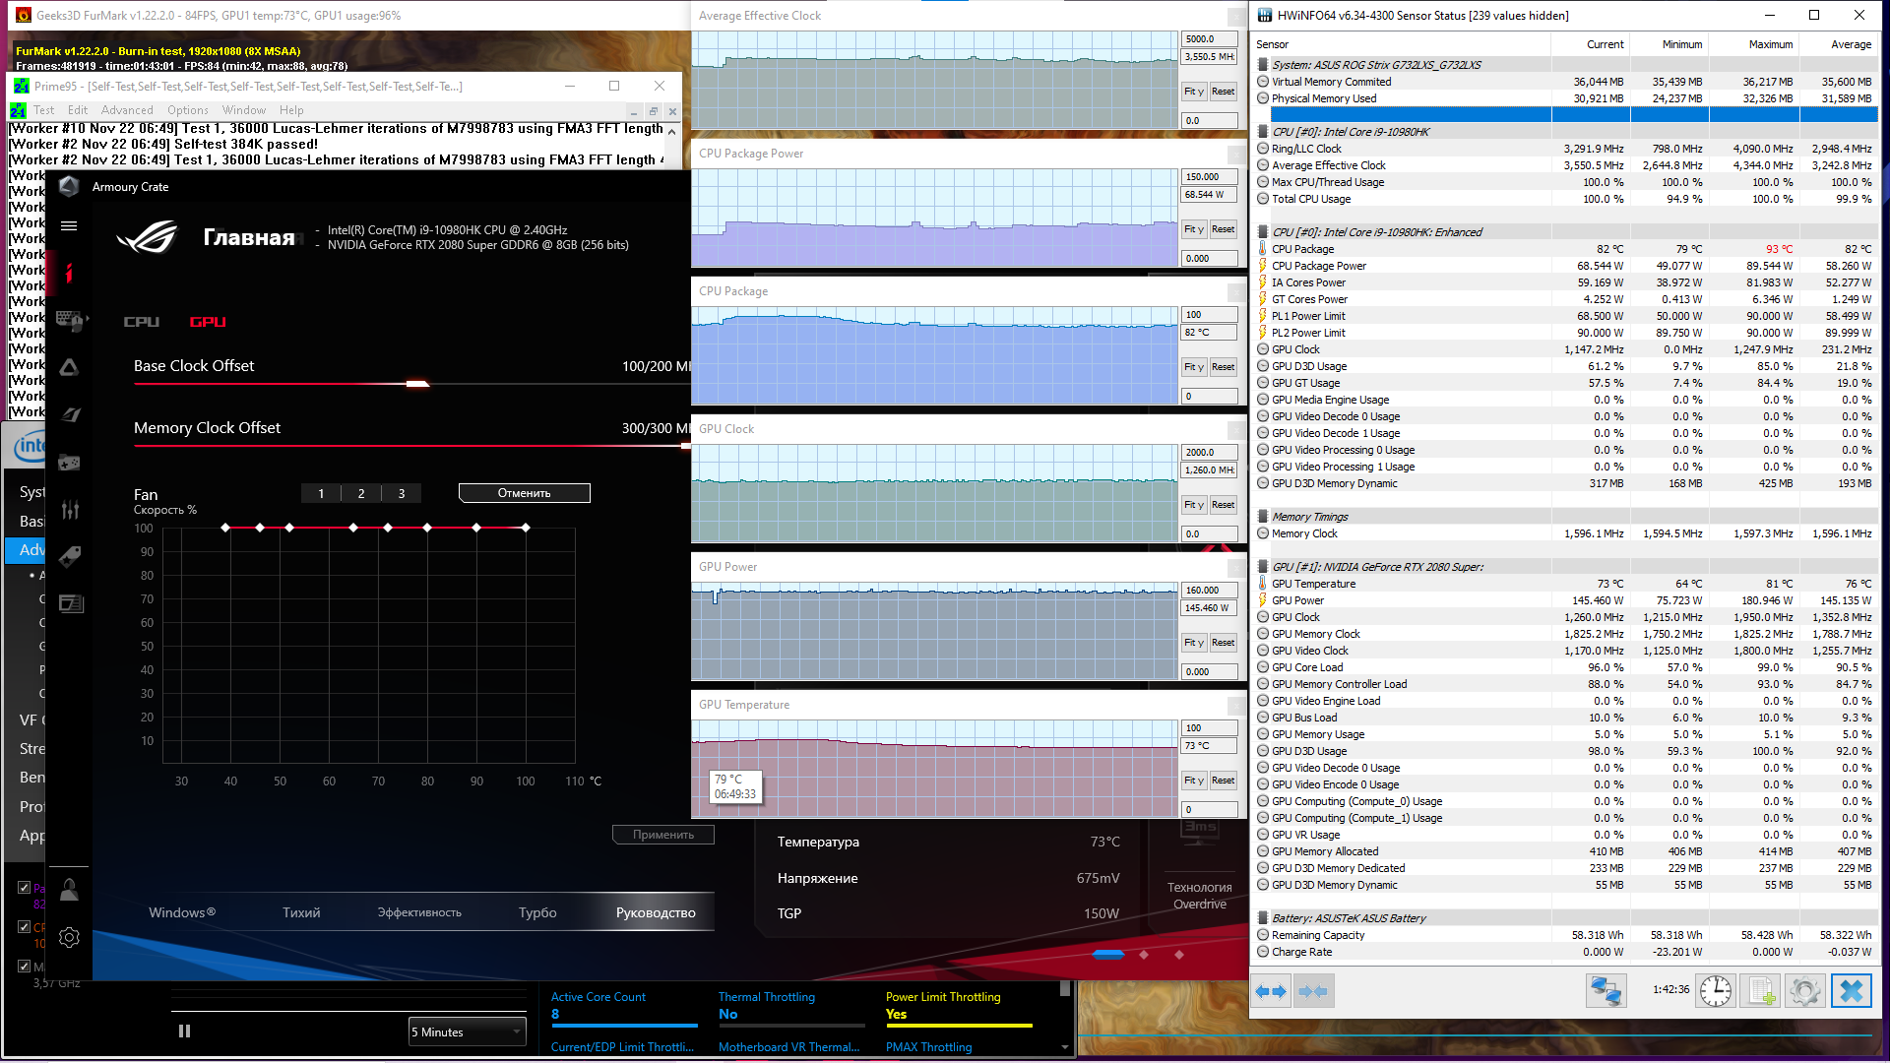Open the Game Library controller icon
Screen dimensions: 1890x1063
click(69, 462)
